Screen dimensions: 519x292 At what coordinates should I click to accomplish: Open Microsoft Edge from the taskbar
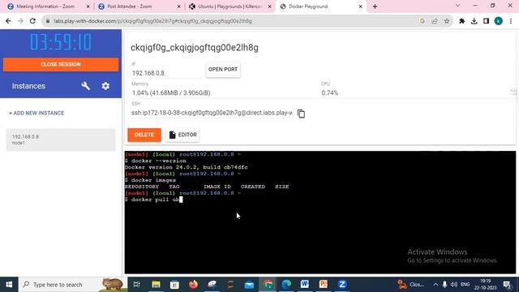point(286,285)
